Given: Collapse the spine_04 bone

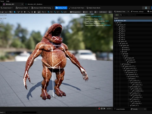Looking at the screenshot, I should (x=120, y=46).
